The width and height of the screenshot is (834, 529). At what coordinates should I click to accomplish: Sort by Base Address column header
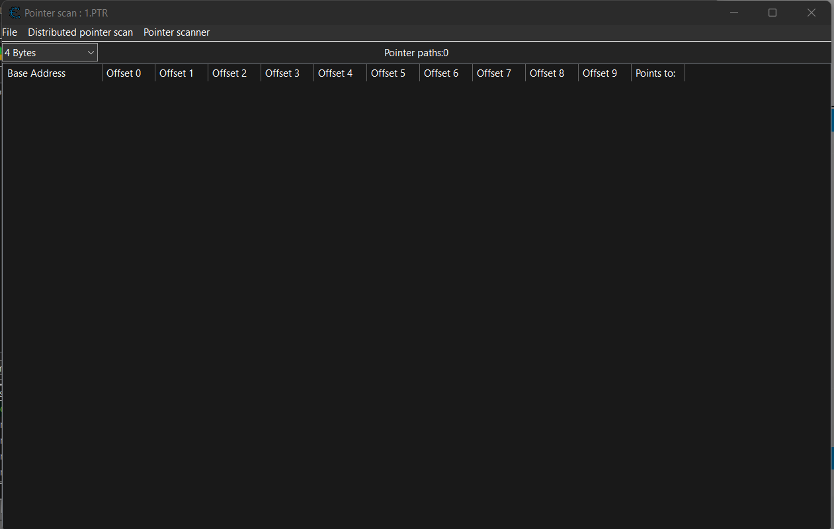52,73
